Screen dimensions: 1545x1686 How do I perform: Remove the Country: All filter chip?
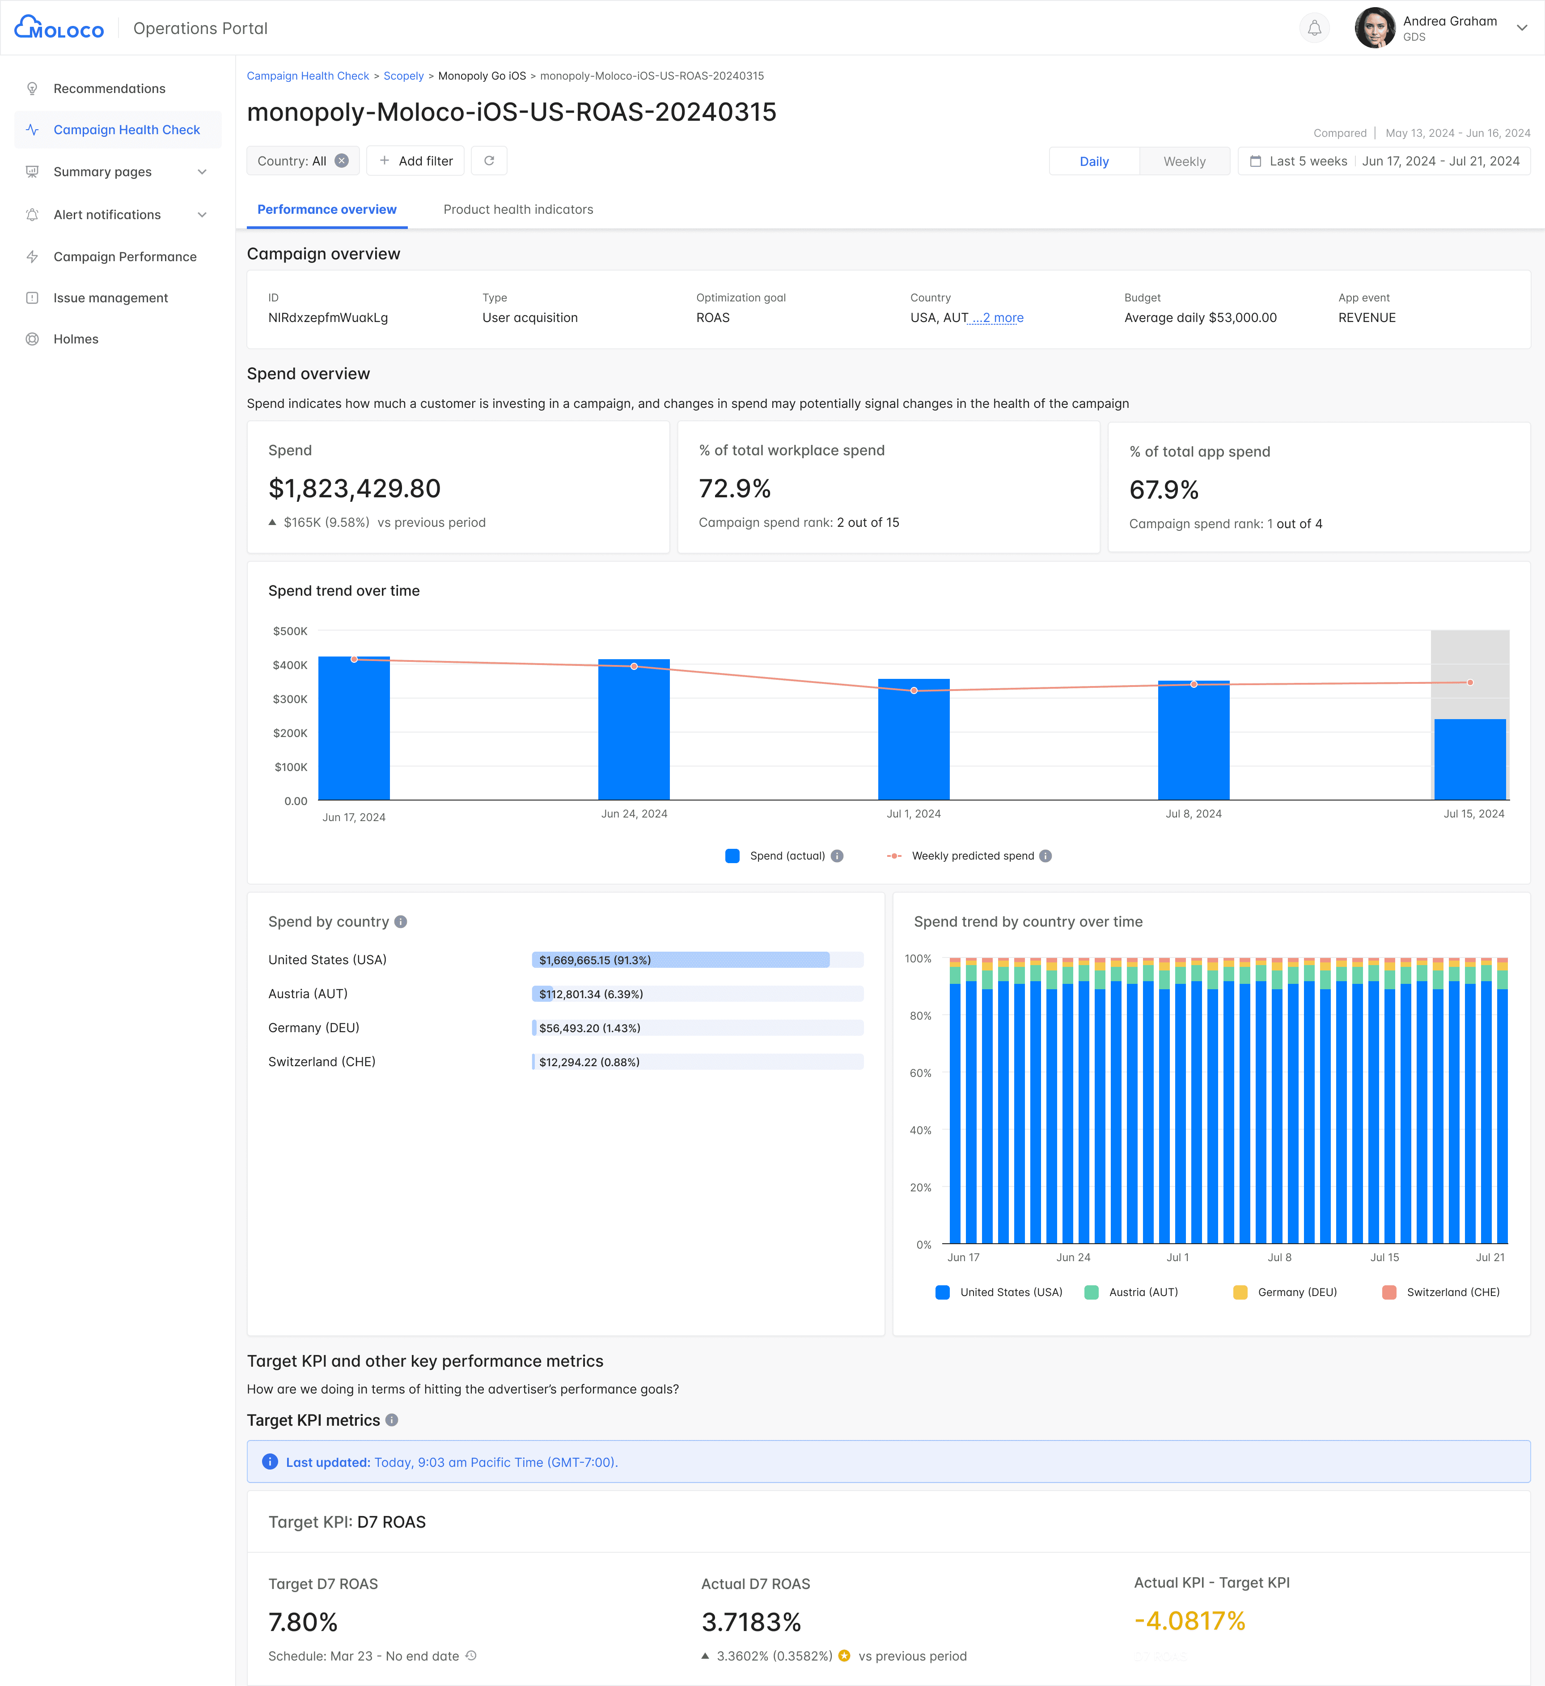tap(342, 161)
